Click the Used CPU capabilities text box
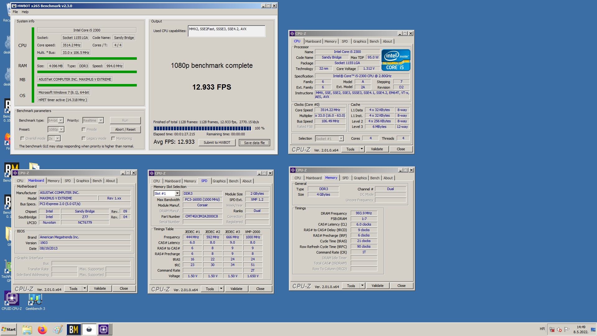The width and height of the screenshot is (597, 336). 227,31
